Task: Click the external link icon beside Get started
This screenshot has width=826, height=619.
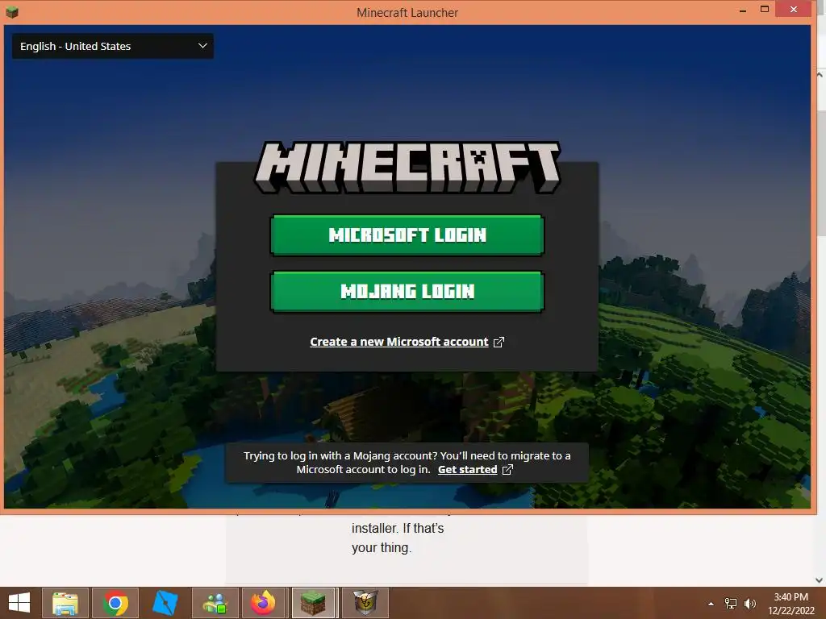Action: (x=507, y=470)
